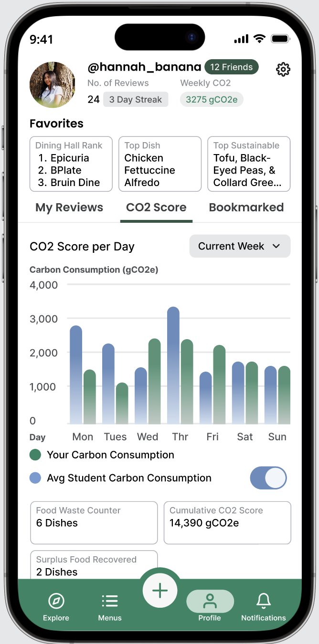Toggle Avg Student Carbon Consumption switch

click(268, 478)
